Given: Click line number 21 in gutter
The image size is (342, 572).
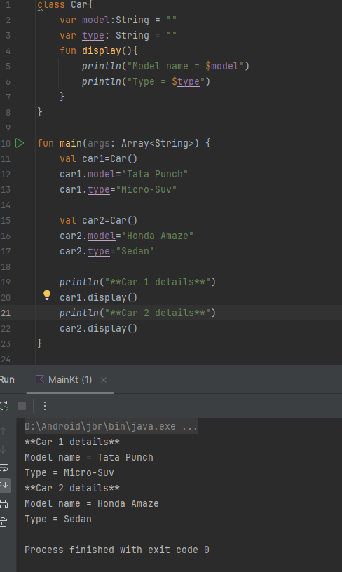Looking at the screenshot, I should (6, 313).
